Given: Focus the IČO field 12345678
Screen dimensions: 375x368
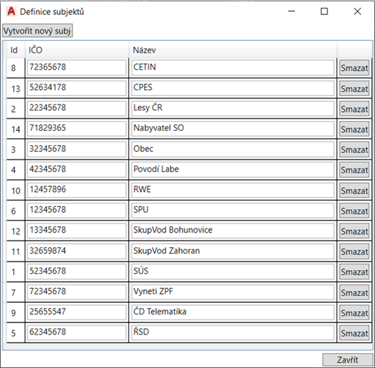Looking at the screenshot, I should [76, 210].
